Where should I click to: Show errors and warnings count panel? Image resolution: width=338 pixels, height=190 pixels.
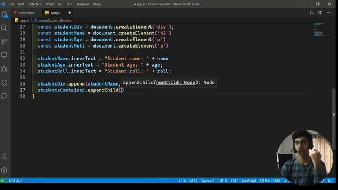click(x=15, y=180)
